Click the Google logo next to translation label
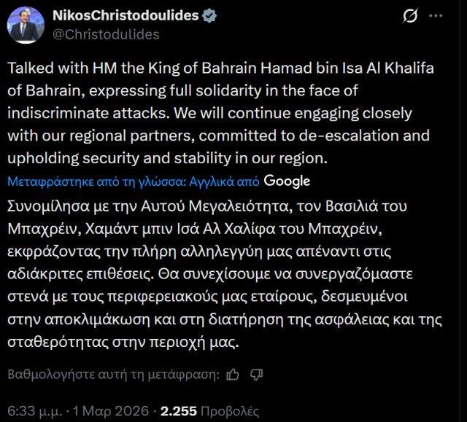The width and height of the screenshot is (467, 422). coord(287,181)
